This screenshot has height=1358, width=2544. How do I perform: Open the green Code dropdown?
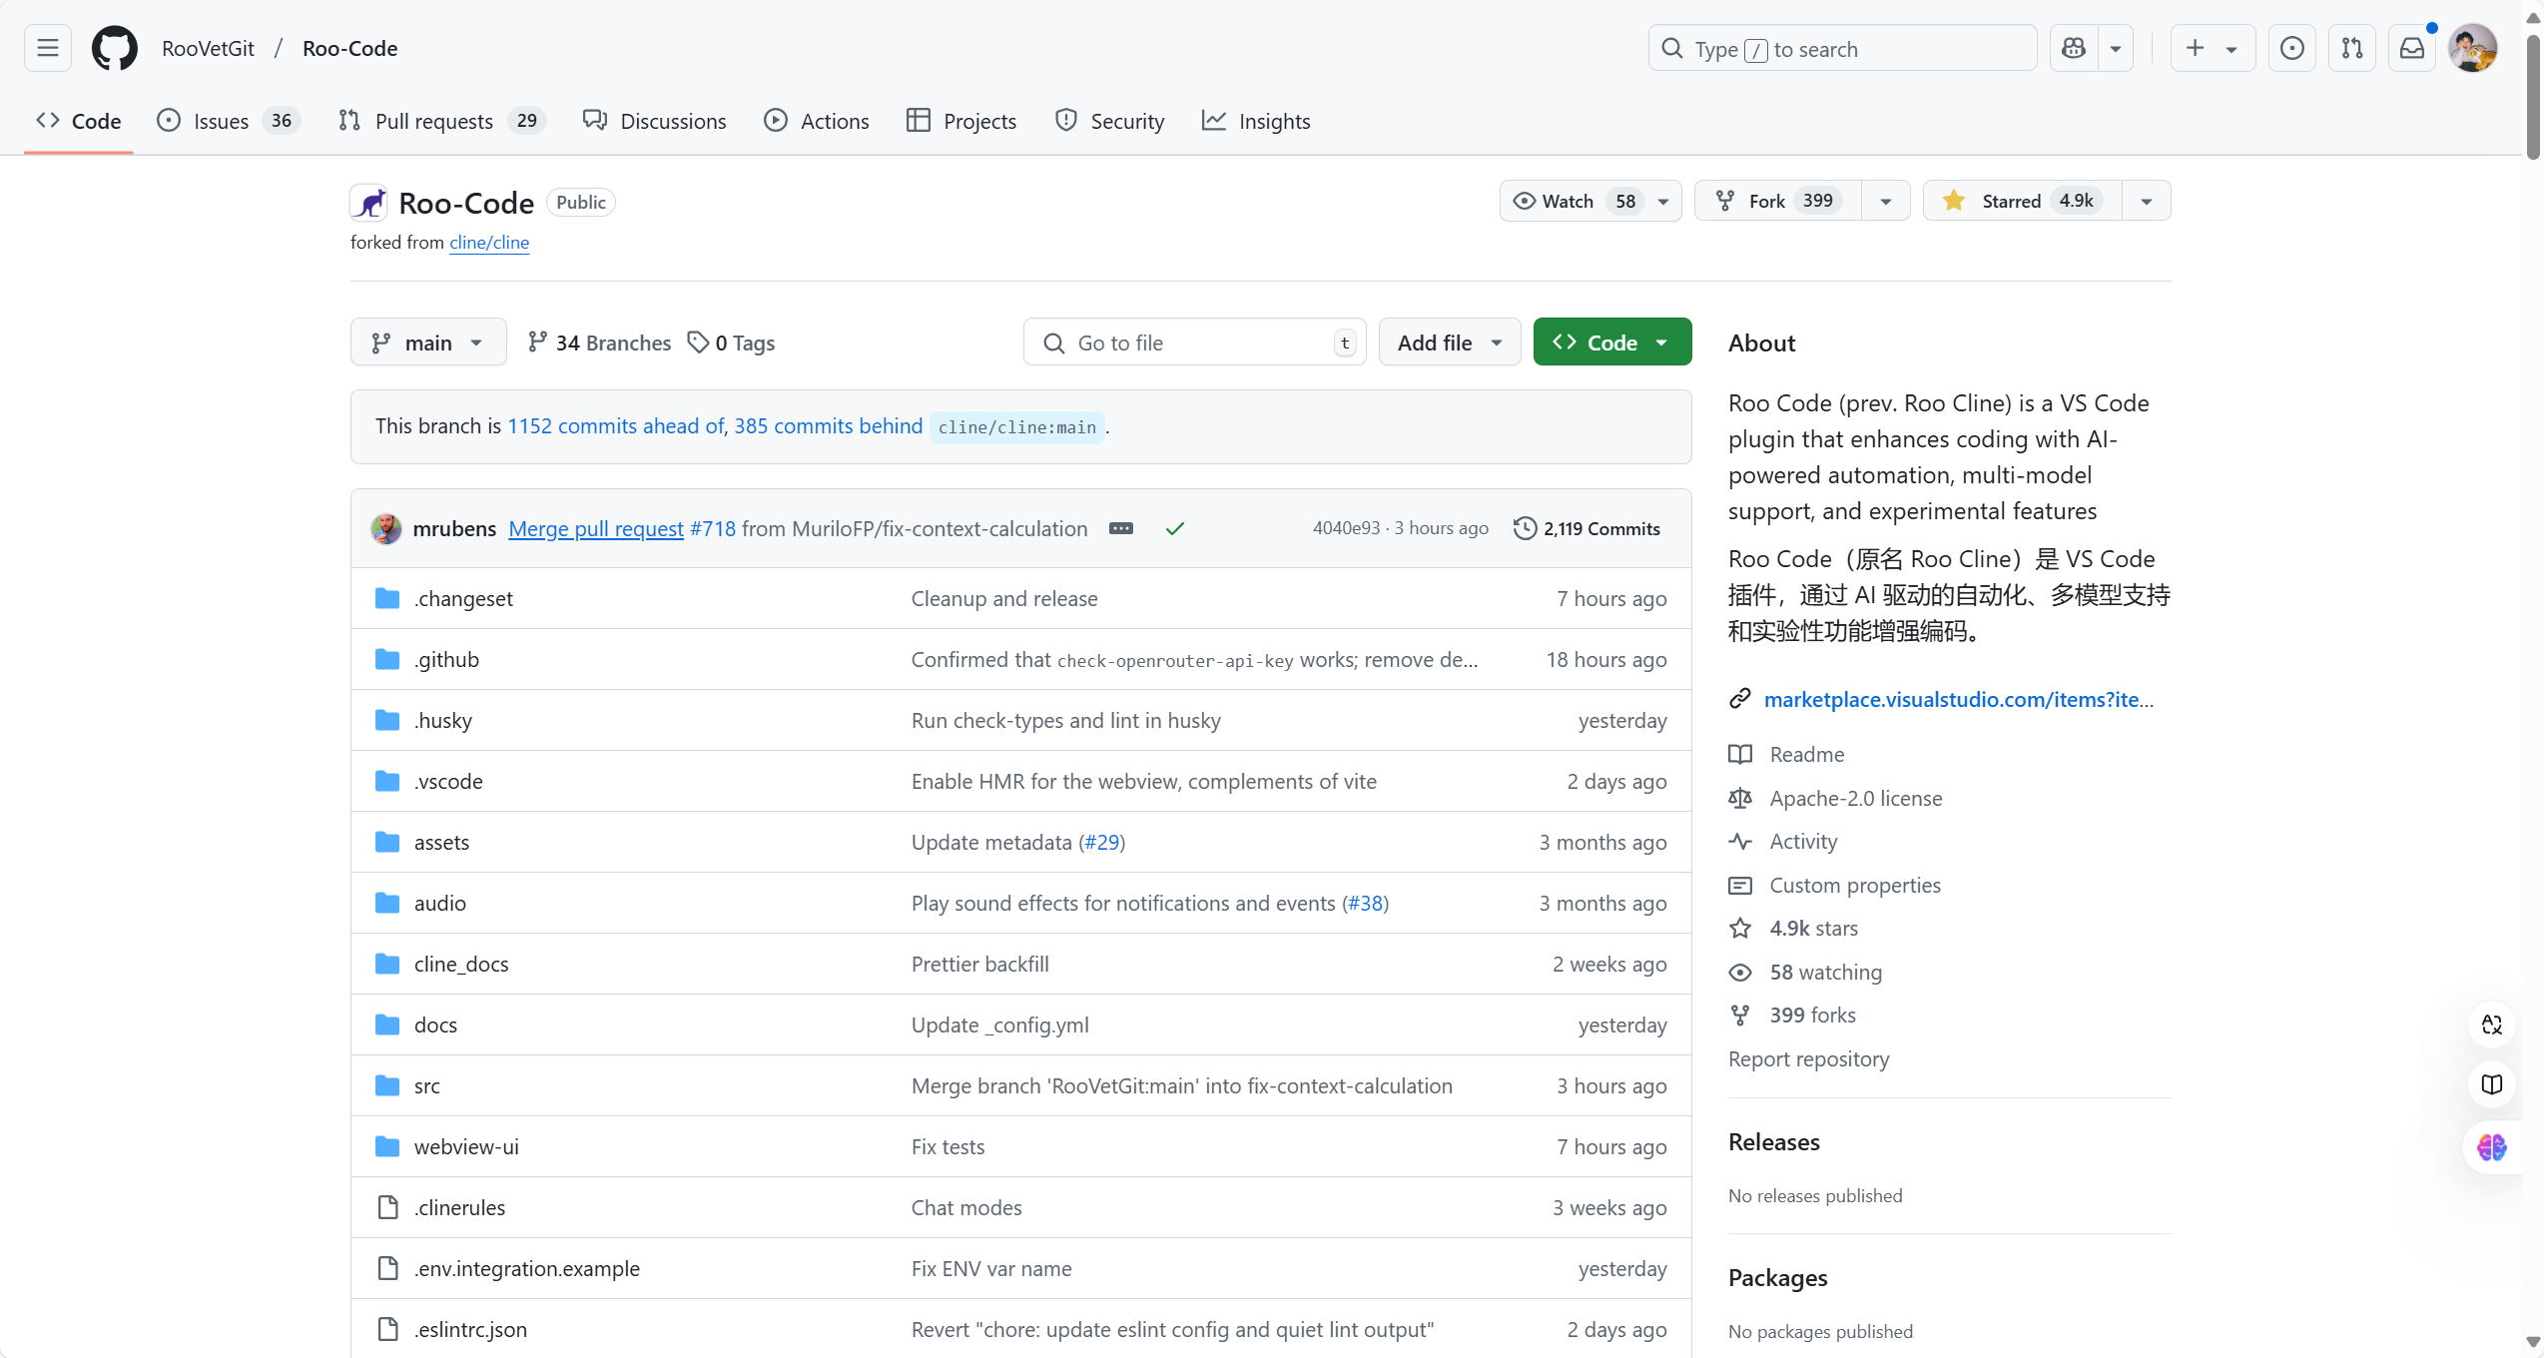[1611, 342]
